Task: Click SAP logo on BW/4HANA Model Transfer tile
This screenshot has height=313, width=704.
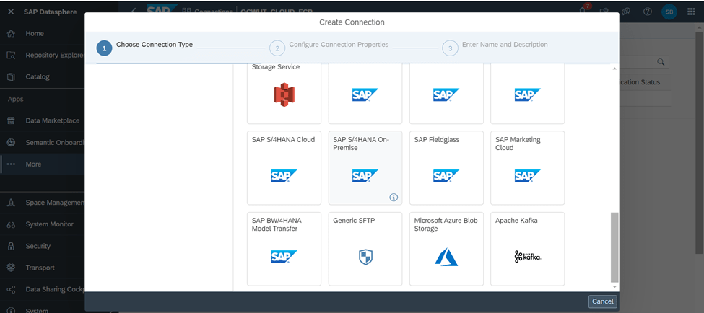Action: (x=284, y=257)
